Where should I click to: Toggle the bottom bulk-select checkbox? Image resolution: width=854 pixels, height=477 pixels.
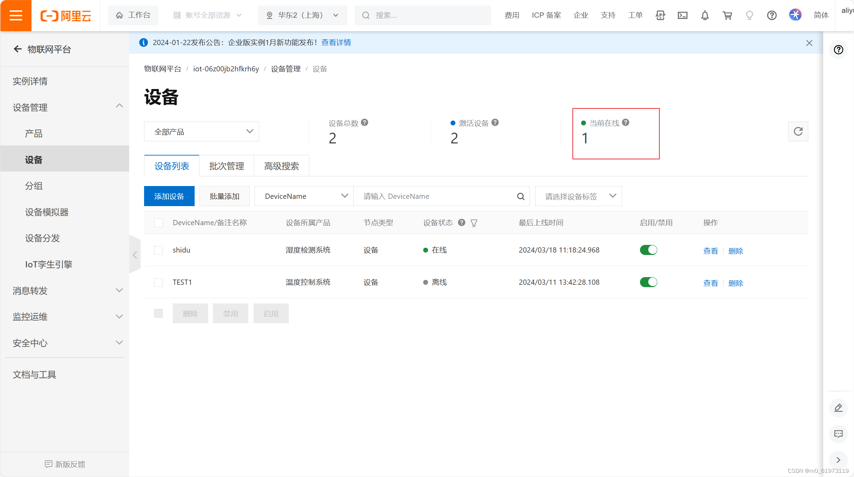tap(158, 313)
